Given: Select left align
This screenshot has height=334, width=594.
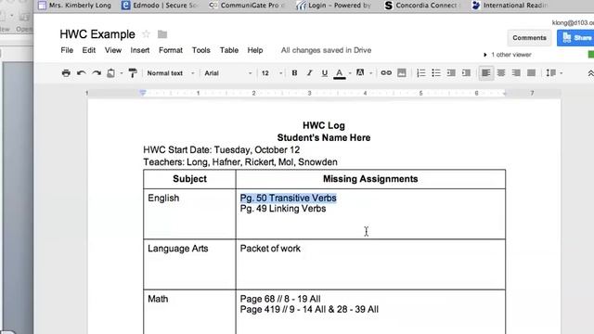Looking at the screenshot, I should [x=486, y=72].
